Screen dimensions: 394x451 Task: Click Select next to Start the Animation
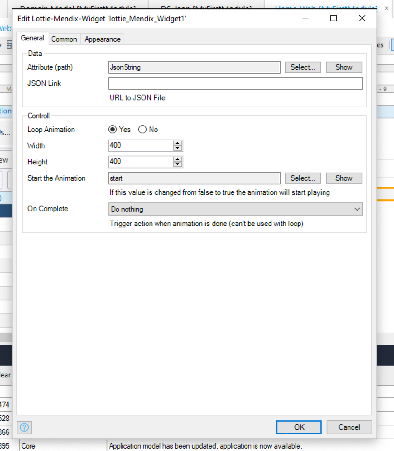pyautogui.click(x=303, y=178)
